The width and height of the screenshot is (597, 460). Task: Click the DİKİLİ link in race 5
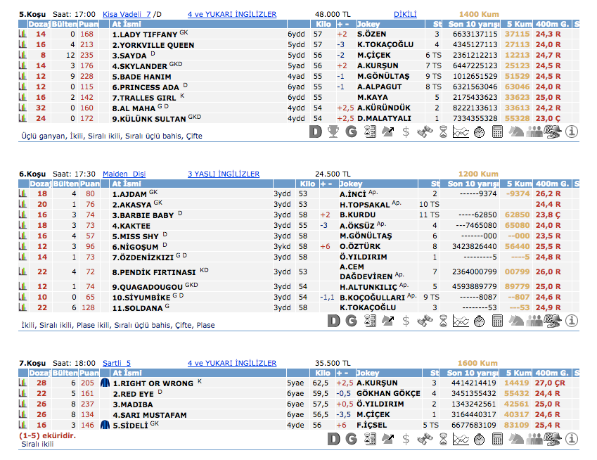pyautogui.click(x=405, y=13)
